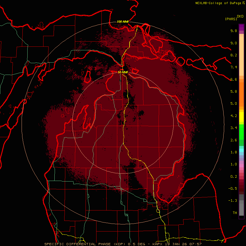The width and height of the screenshot is (246, 246).
Task: Click the -1.3 scale value
Action: pyautogui.click(x=233, y=201)
